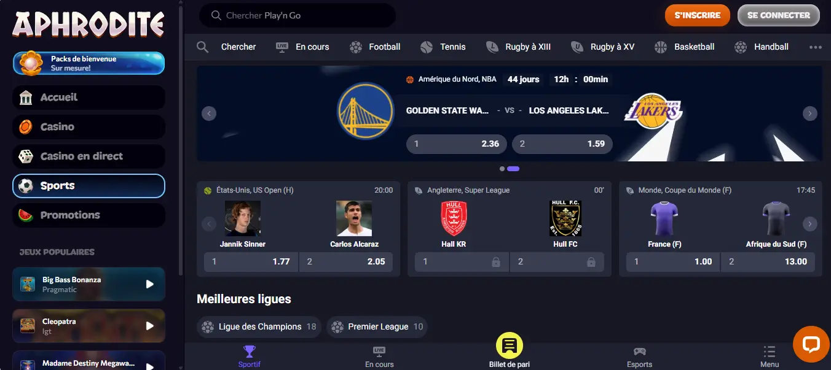Open Casino en direct in sidebar
This screenshot has height=370, width=831.
pyautogui.click(x=89, y=156)
